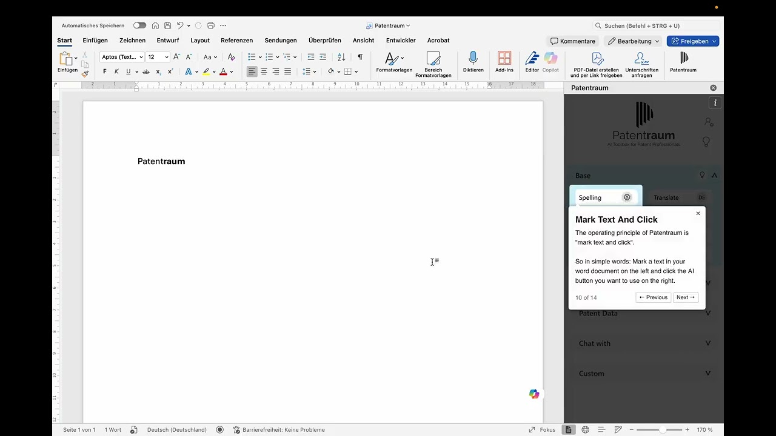This screenshot has height=436, width=776.
Task: Increase font size with the larger A icon
Action: click(176, 57)
